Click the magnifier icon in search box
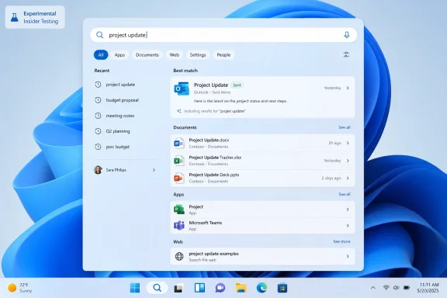Screen dimensions: 447x298 coord(99,35)
